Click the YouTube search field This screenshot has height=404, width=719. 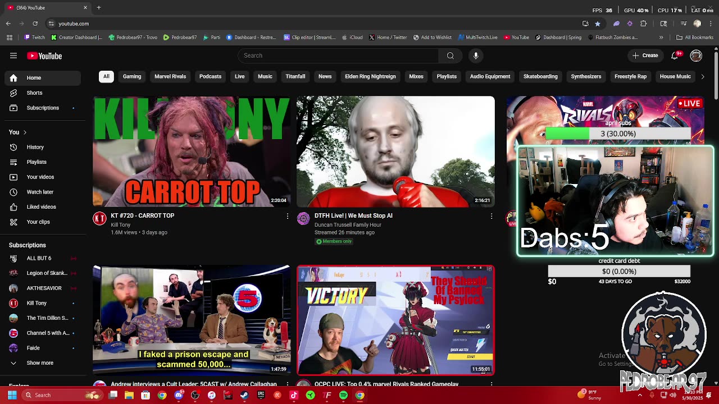338,56
